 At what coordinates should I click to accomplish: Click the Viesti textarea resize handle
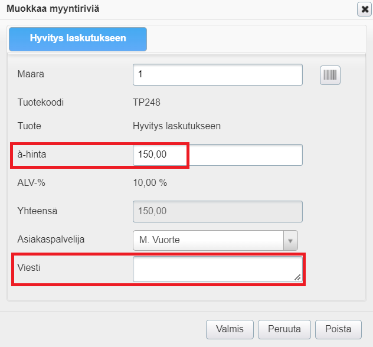[x=297, y=277]
